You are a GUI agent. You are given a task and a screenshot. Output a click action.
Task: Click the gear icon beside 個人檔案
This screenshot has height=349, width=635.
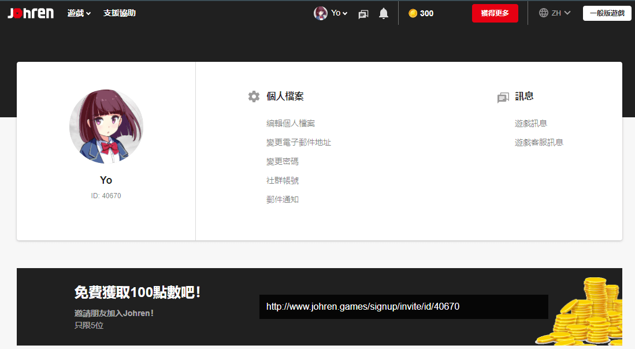254,96
